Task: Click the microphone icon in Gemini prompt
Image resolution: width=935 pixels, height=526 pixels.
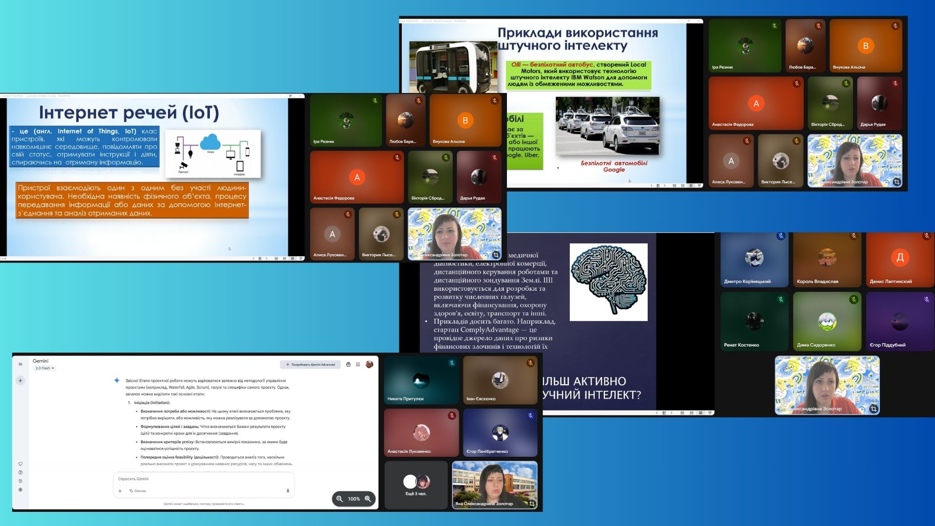Action: (288, 490)
